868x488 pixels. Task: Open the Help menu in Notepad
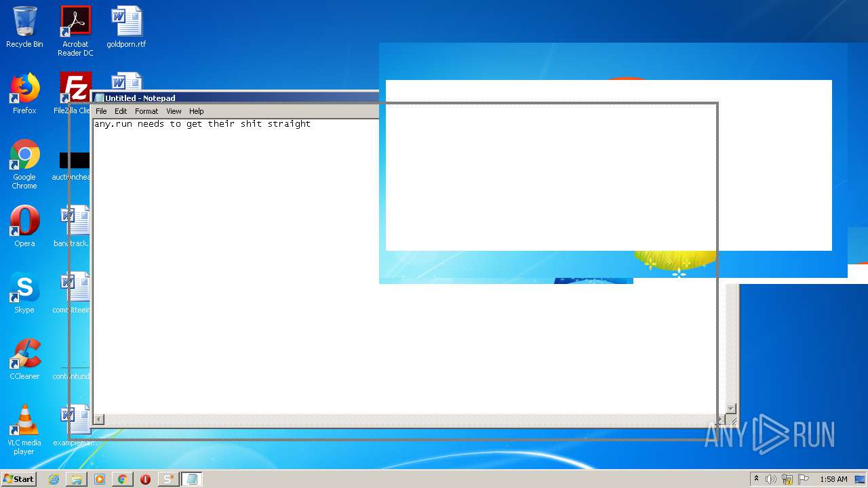tap(196, 111)
